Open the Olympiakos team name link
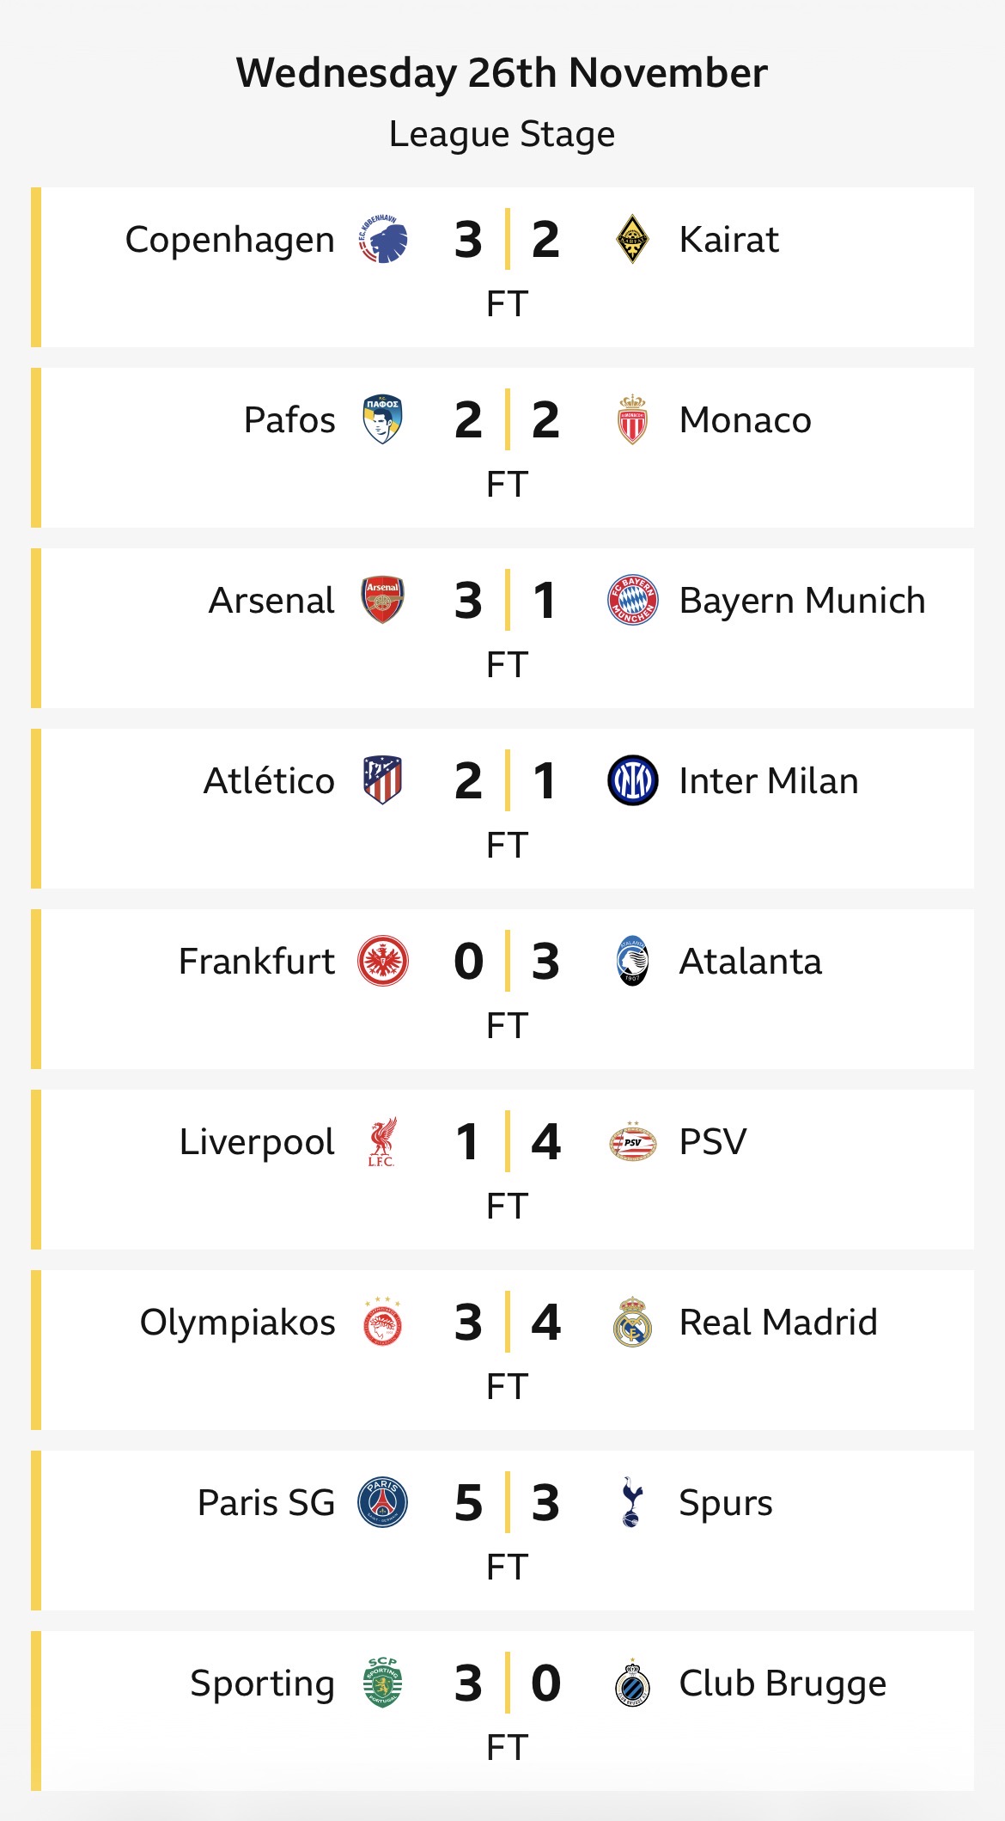1005x1821 pixels. 237,1323
